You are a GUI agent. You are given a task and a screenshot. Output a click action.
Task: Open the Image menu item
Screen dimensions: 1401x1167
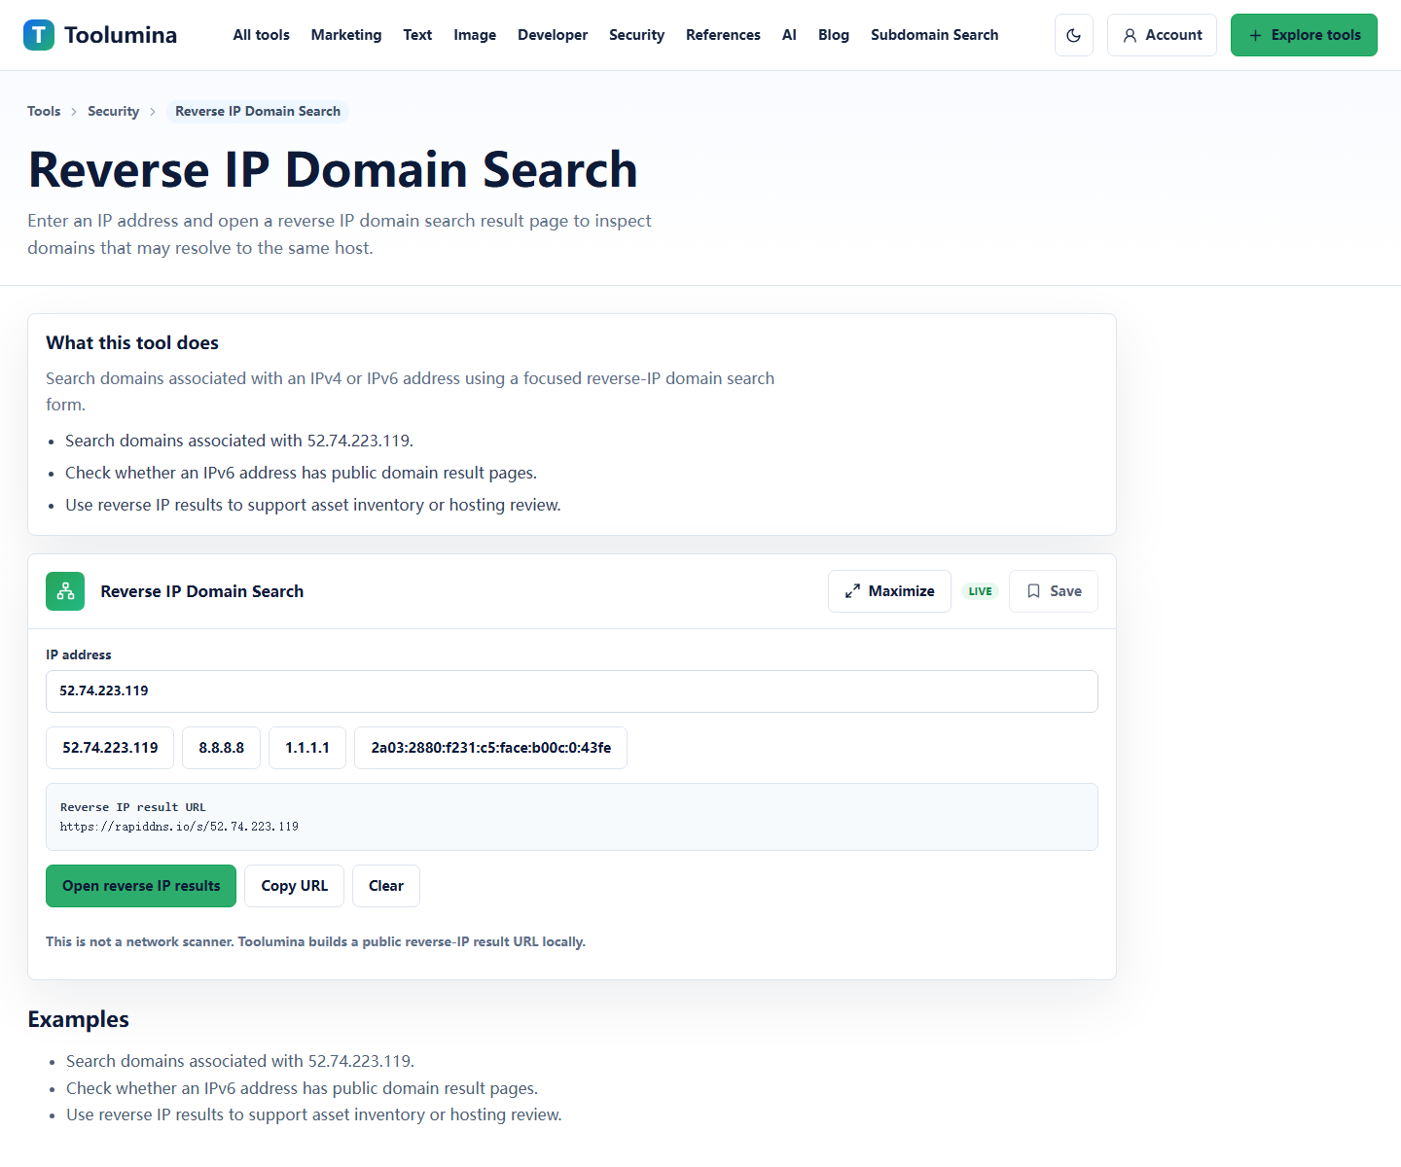pyautogui.click(x=475, y=35)
